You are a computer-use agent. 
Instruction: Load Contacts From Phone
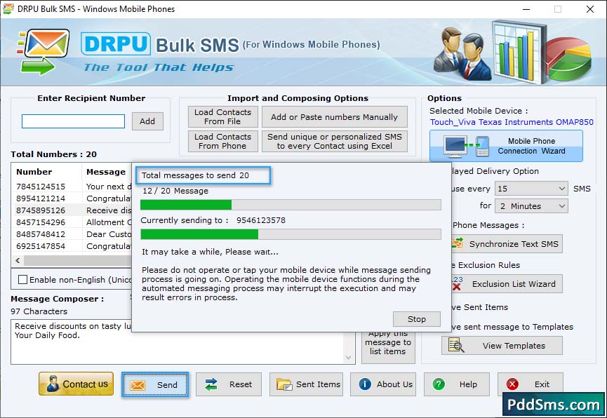(222, 141)
